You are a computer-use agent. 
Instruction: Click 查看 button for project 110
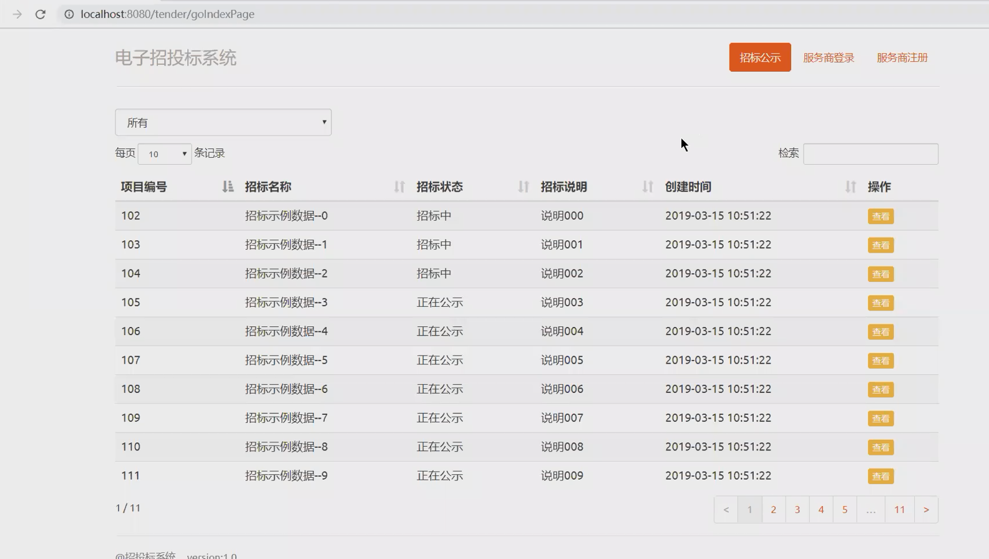[880, 447]
